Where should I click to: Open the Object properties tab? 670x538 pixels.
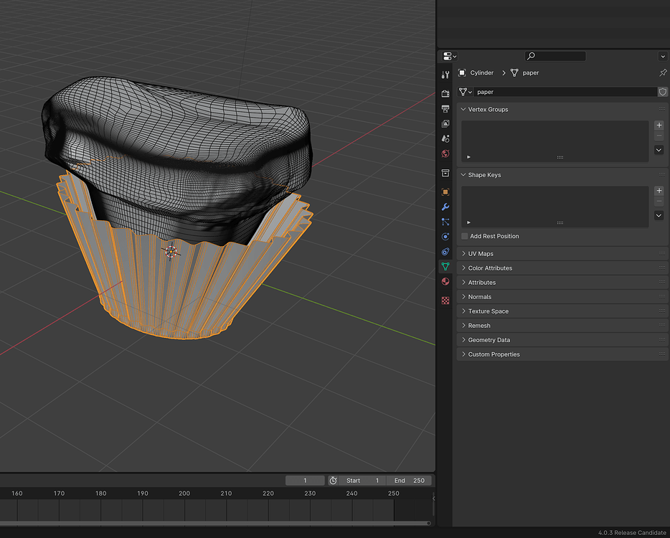(x=445, y=192)
